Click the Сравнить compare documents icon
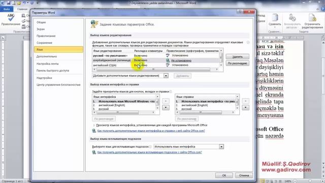 [x=275, y=18]
